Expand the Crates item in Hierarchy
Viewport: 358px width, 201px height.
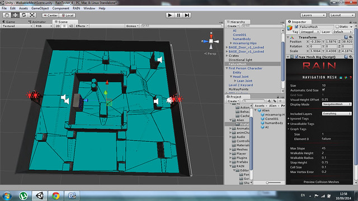pyautogui.click(x=227, y=56)
